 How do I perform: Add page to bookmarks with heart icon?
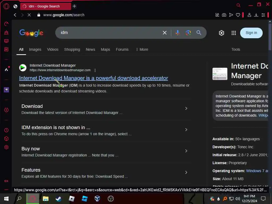click(x=238, y=15)
